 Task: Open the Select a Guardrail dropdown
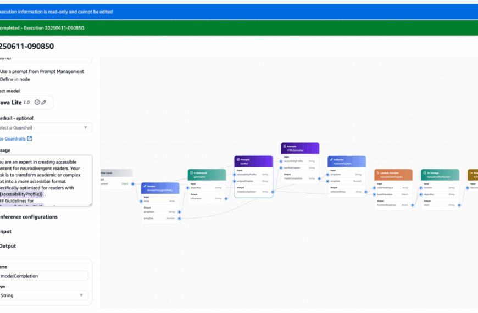46,128
